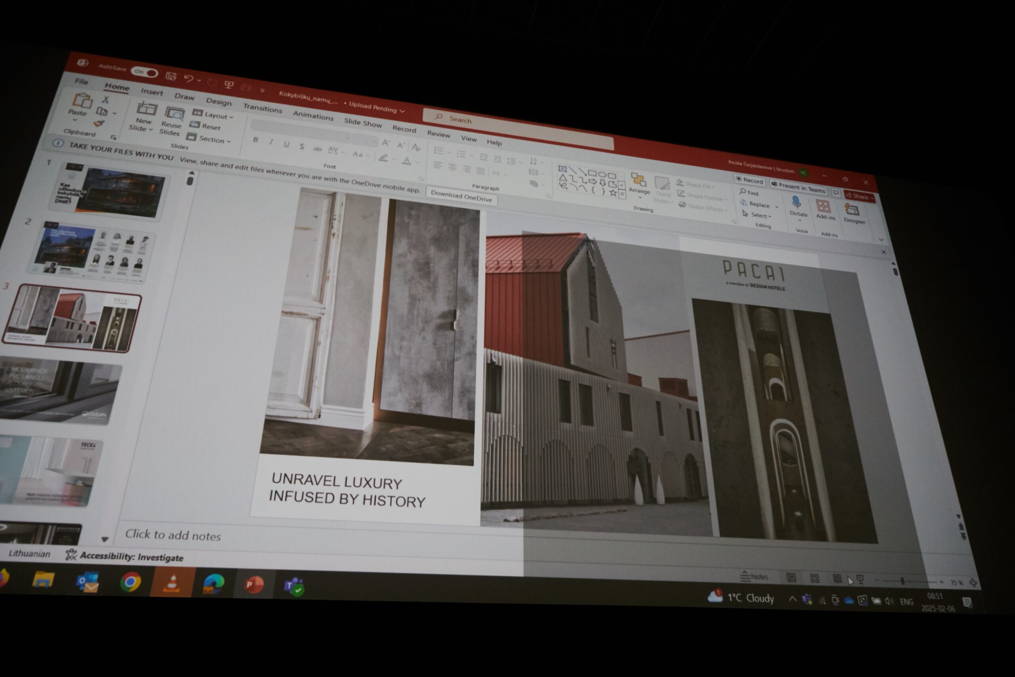The width and height of the screenshot is (1015, 677).
Task: Select the star shape in shapes gallery
Action: pyautogui.click(x=613, y=193)
